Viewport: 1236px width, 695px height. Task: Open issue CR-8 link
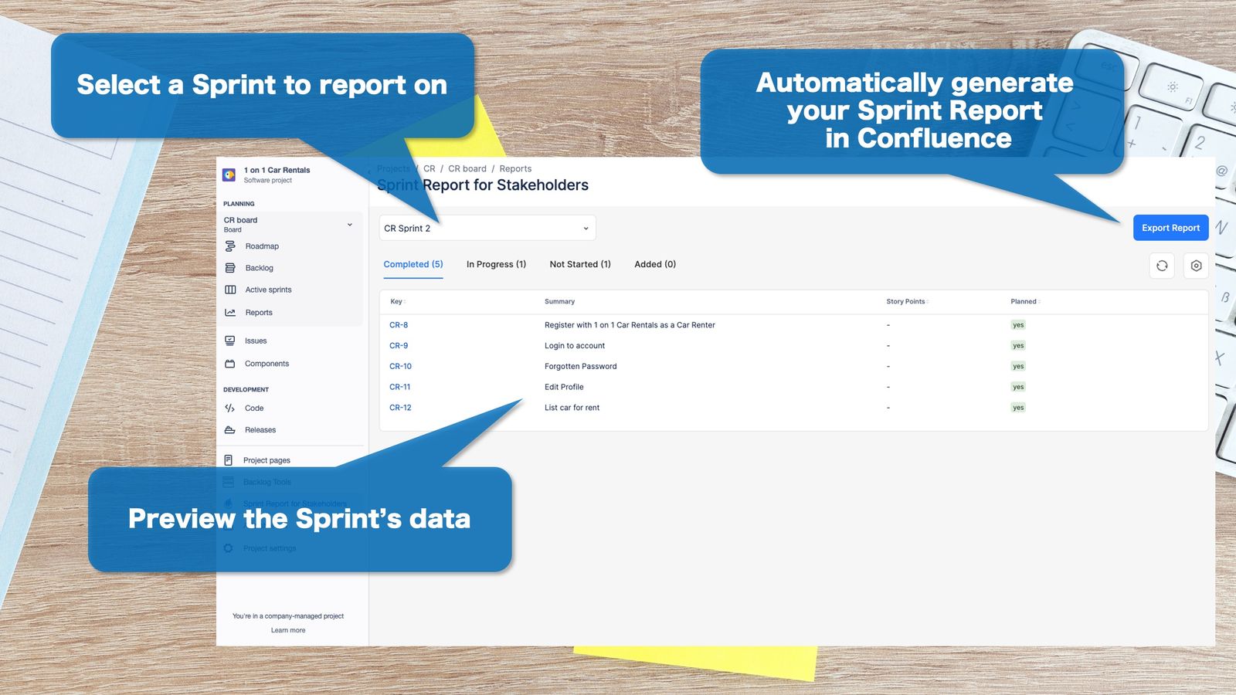coord(399,325)
